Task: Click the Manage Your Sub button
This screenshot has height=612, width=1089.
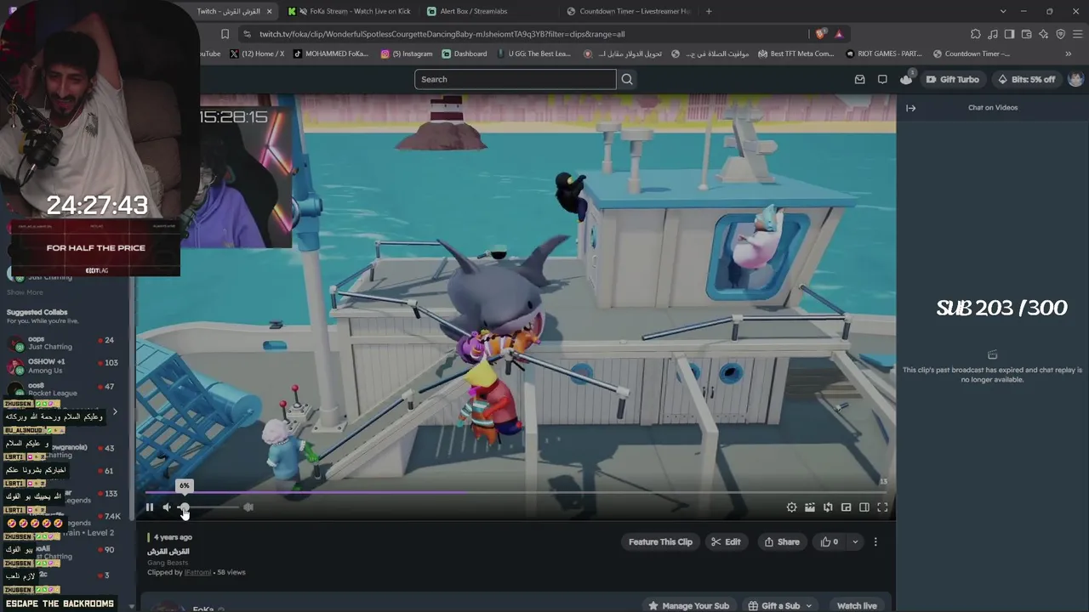Action: click(688, 606)
